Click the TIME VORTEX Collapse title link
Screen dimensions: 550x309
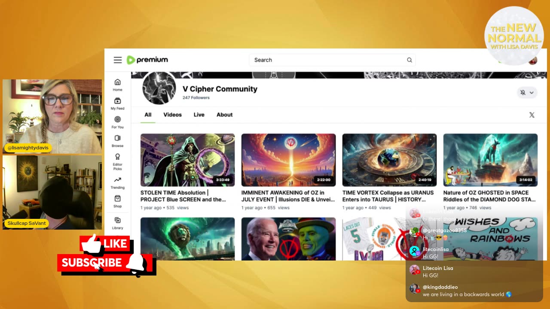pos(388,196)
